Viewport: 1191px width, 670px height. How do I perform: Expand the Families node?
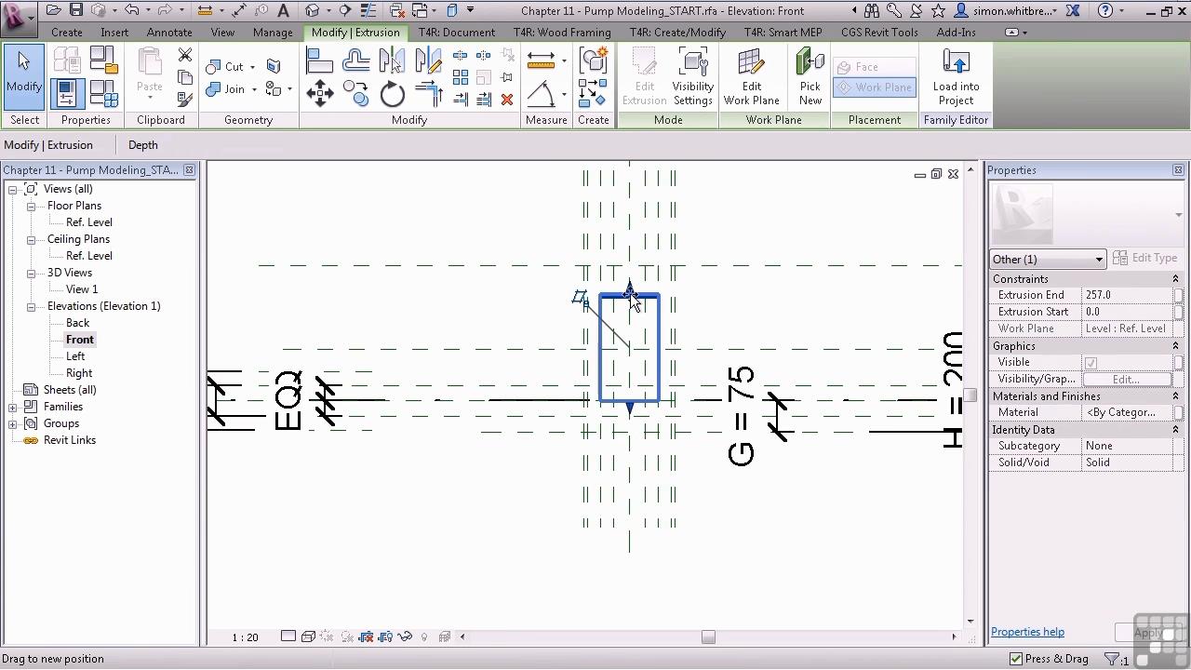(13, 407)
